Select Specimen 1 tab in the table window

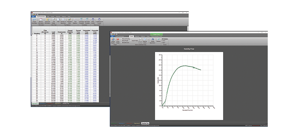tap(35, 104)
